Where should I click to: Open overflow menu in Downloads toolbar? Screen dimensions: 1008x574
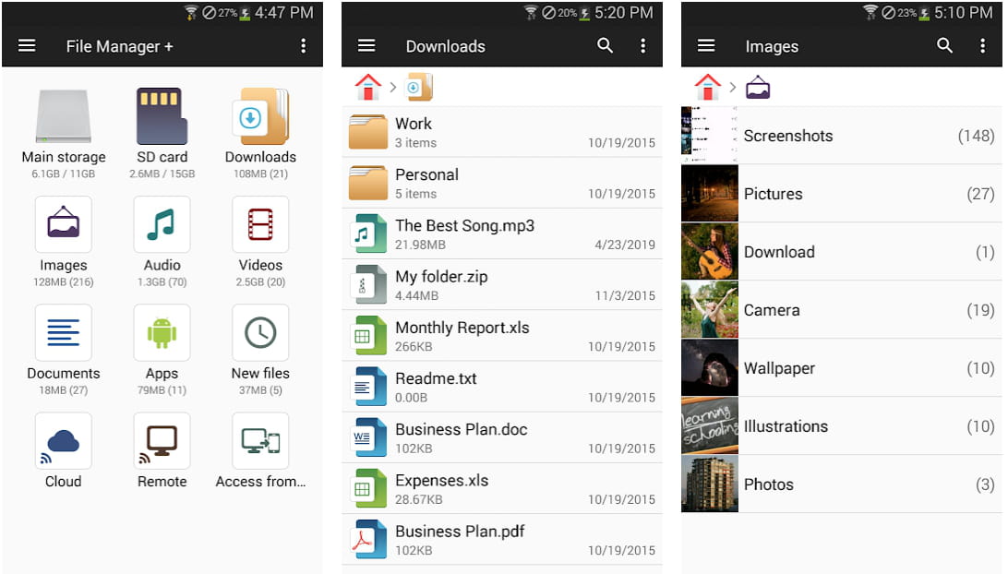643,46
